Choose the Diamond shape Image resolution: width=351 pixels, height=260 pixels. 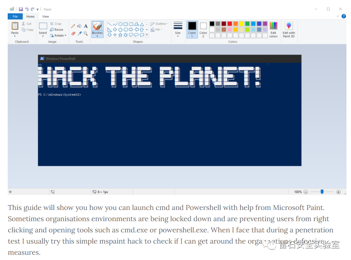[115, 29]
